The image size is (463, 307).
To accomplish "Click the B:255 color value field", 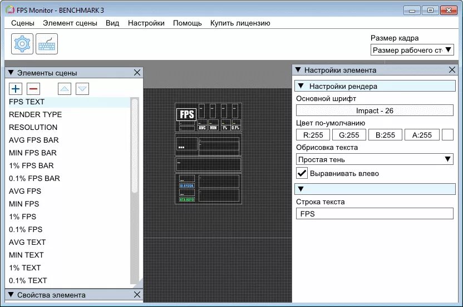I will pyautogui.click(x=385, y=135).
